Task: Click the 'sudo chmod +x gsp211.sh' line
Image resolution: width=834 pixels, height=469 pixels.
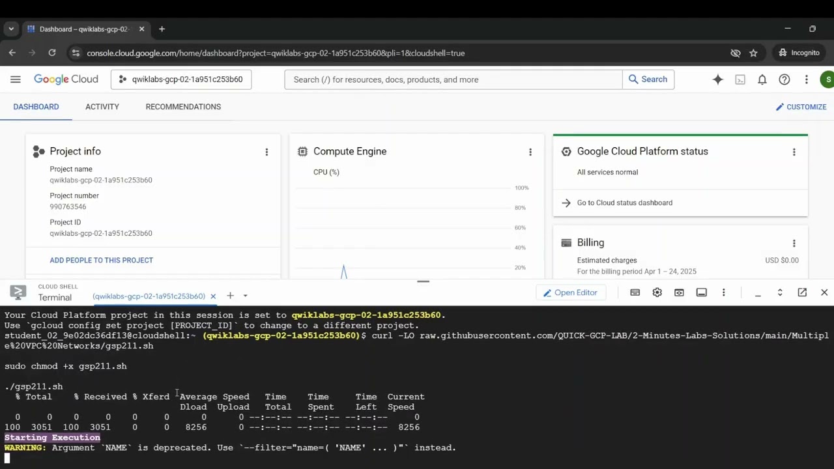Action: (x=65, y=366)
